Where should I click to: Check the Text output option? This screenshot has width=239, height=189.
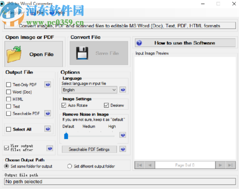click(x=9, y=107)
